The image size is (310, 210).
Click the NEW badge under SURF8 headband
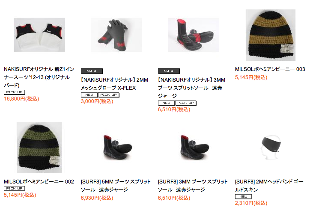point(244,197)
